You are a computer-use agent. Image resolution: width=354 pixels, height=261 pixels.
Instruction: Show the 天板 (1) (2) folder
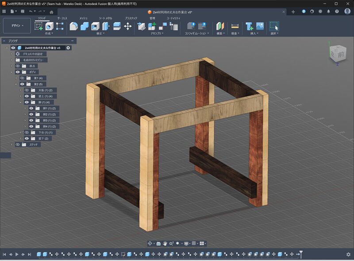click(x=27, y=90)
